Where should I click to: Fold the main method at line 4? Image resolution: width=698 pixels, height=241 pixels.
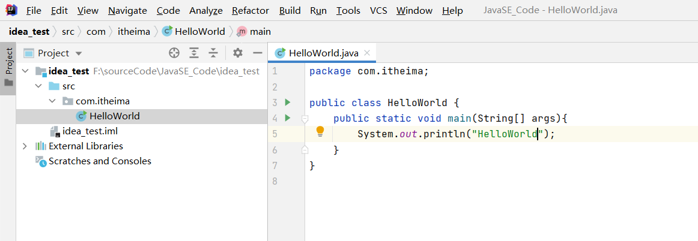tap(305, 119)
